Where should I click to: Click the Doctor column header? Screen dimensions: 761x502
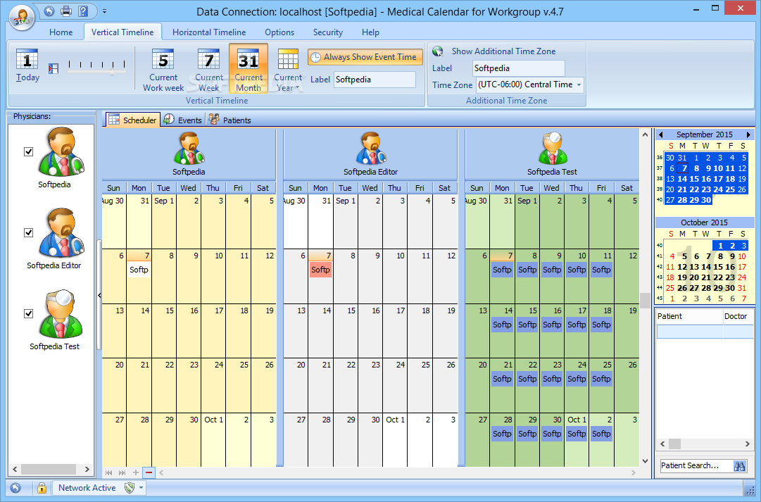(x=738, y=316)
